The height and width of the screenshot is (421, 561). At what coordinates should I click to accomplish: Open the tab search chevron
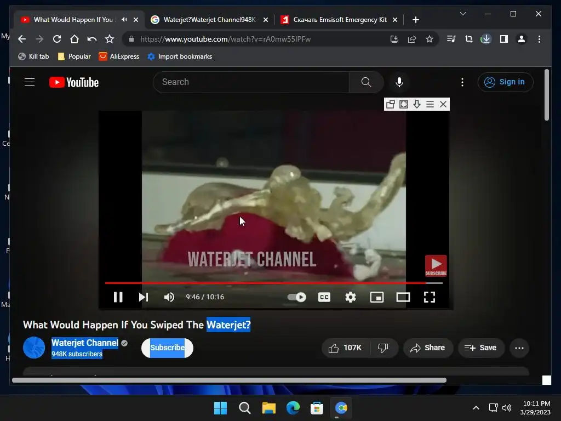[x=462, y=14]
